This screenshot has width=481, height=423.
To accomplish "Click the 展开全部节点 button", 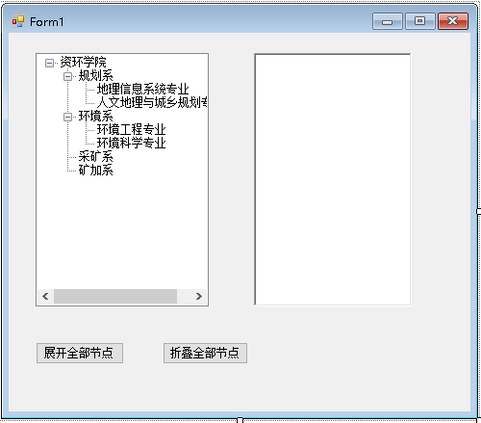I will coord(80,353).
